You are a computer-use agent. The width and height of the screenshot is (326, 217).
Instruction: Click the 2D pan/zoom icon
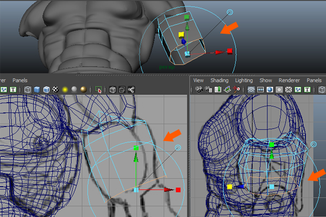click(x=237, y=90)
